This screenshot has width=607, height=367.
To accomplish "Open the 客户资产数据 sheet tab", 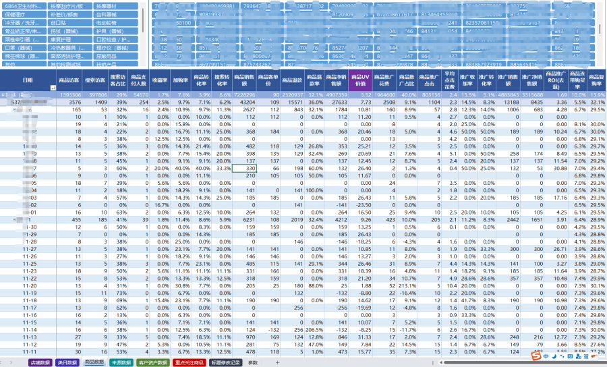I will point(152,362).
